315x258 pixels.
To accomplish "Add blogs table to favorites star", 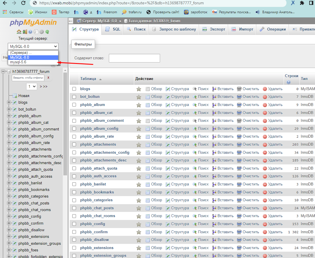I will coord(139,89).
